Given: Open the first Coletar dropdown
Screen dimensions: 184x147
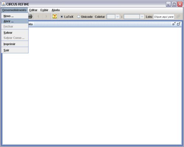Looking at the screenshot, I should [x=113, y=17].
